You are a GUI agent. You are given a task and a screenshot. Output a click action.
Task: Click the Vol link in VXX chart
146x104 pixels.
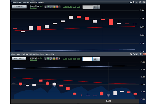click(x=41, y=58)
